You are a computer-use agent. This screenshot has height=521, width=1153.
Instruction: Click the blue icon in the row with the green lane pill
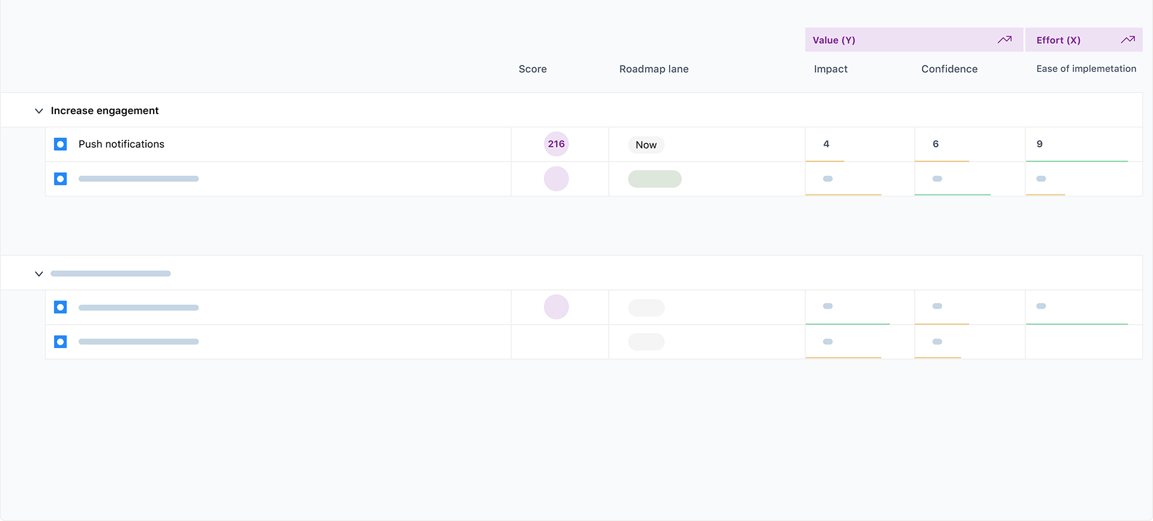(x=60, y=179)
